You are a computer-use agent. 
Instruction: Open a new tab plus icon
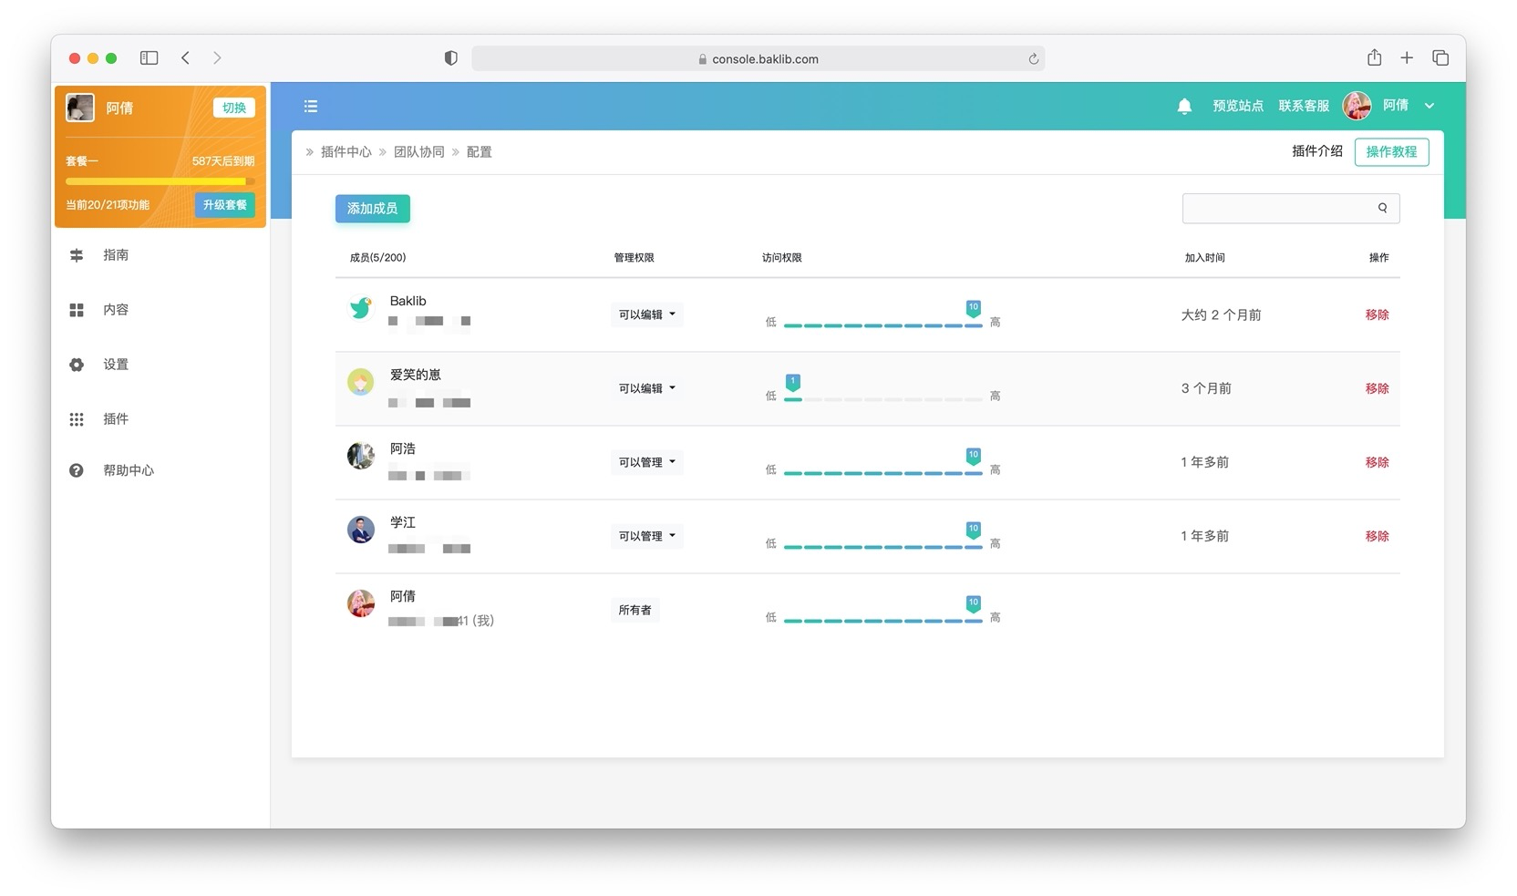1407,57
